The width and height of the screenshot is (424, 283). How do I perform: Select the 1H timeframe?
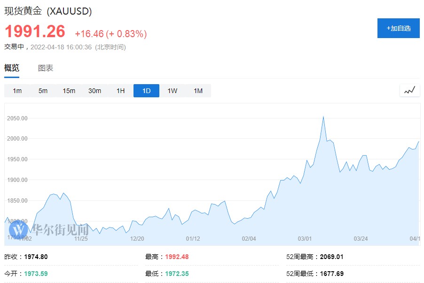click(121, 91)
